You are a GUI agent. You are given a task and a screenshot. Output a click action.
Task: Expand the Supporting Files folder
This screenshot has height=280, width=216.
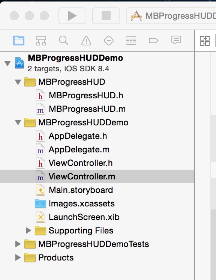28,230
